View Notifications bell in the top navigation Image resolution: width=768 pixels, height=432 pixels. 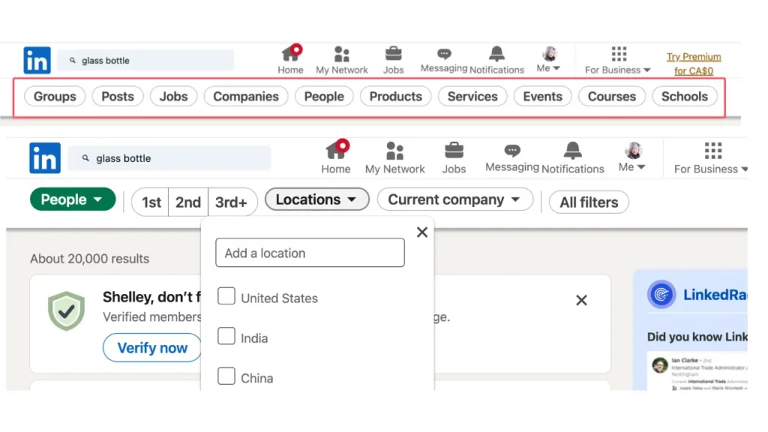[496, 60]
